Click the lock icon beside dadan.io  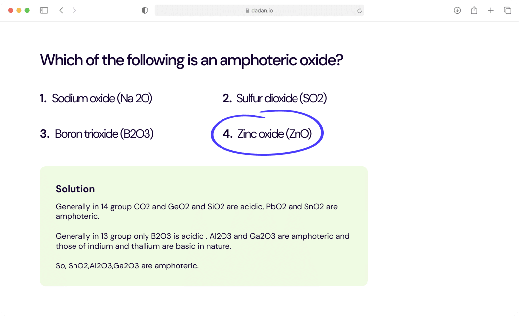tap(247, 10)
